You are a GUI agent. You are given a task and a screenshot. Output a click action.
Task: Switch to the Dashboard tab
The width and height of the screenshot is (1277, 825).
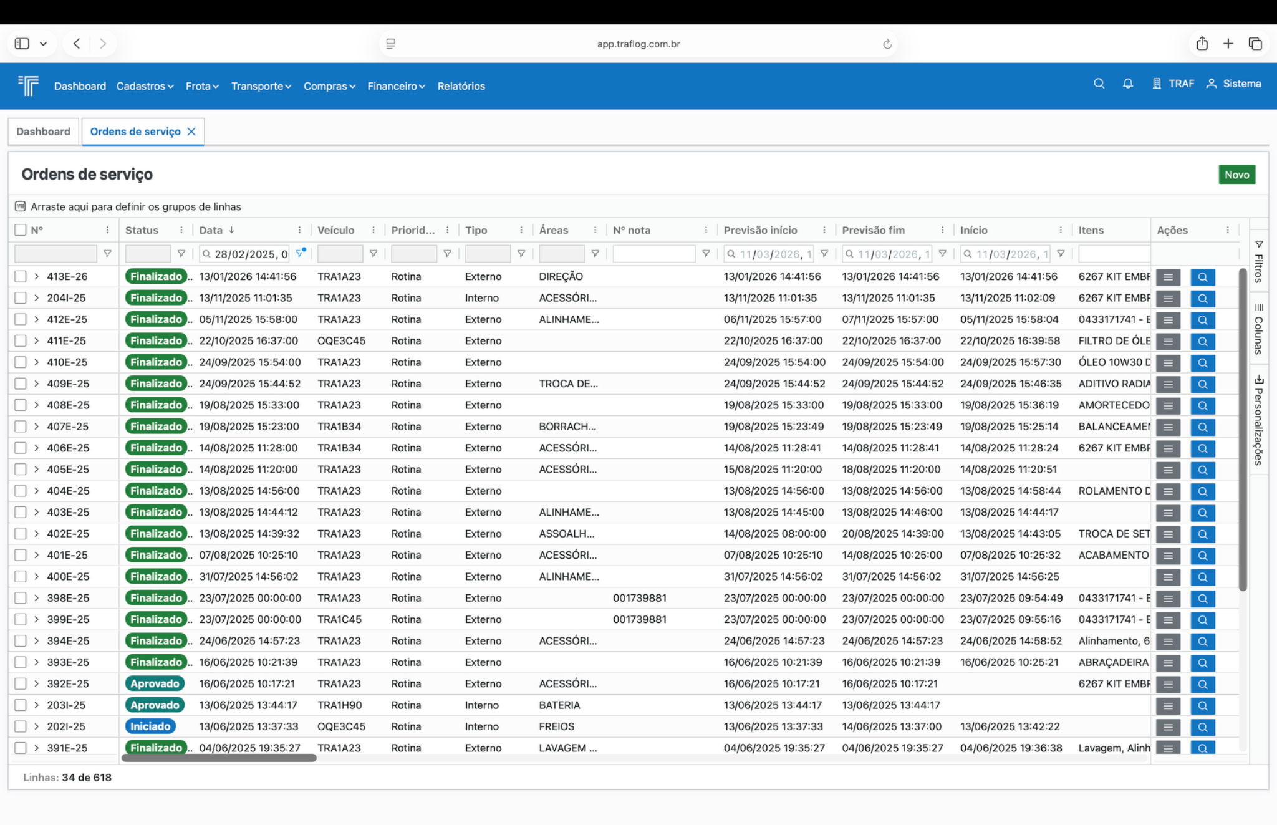click(43, 132)
